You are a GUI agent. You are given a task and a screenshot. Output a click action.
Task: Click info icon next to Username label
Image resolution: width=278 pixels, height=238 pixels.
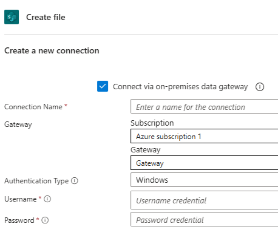(47, 199)
